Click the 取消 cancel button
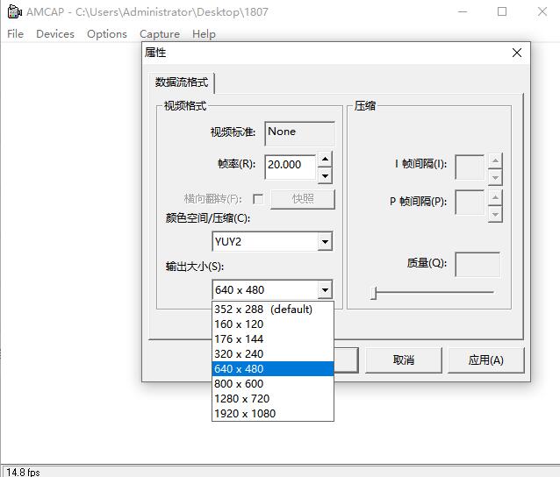Image resolution: width=560 pixels, height=477 pixels. click(x=404, y=360)
